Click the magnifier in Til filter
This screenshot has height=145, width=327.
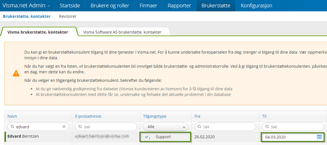tap(267, 127)
